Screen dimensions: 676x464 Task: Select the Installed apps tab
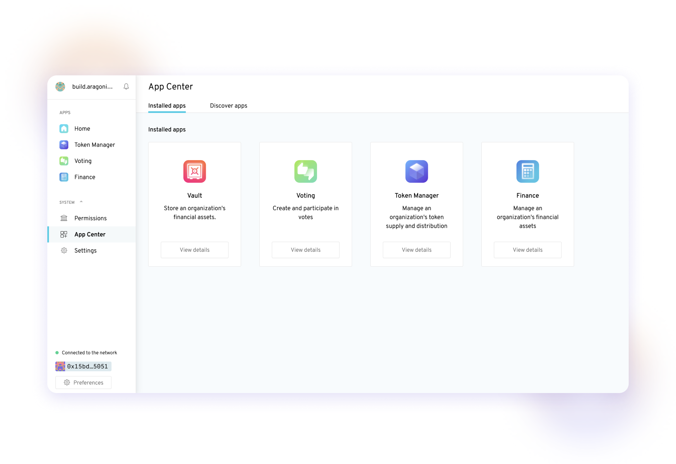[167, 106]
